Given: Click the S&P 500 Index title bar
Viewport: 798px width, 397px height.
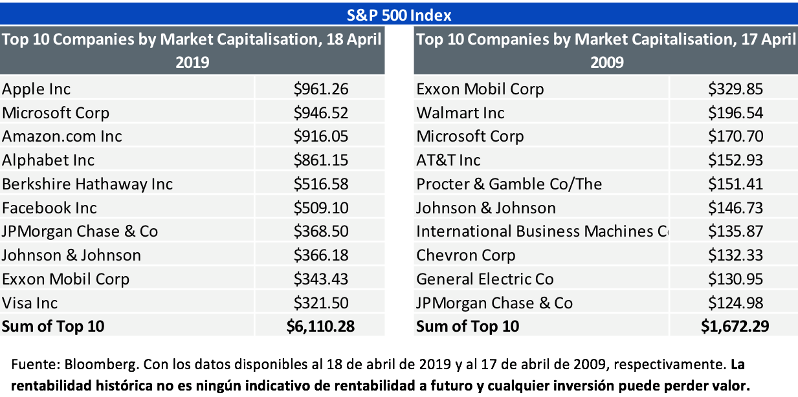Looking at the screenshot, I should point(399,14).
